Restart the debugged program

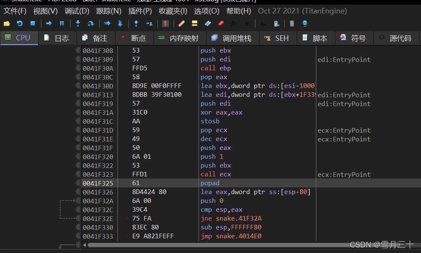pos(19,24)
